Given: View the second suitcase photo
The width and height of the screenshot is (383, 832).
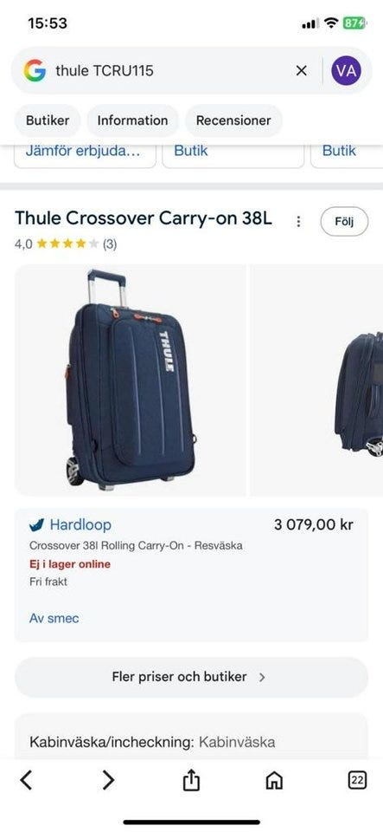Looking at the screenshot, I should pyautogui.click(x=317, y=380).
